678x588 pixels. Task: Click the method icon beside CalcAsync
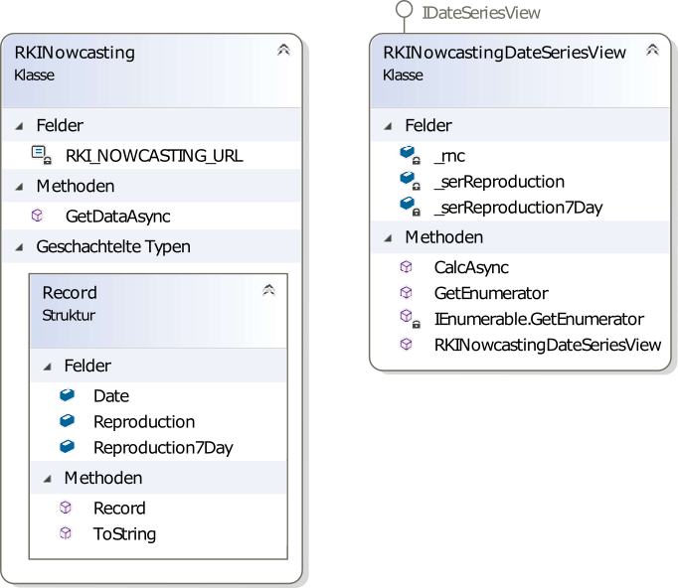(x=406, y=266)
